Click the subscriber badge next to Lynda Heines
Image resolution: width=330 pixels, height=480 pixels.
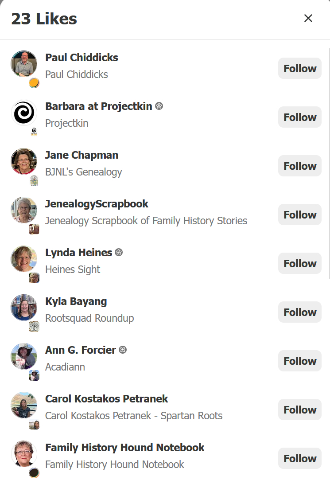[119, 253]
